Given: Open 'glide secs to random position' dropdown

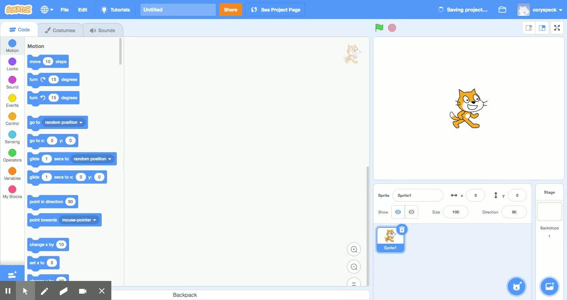Looking at the screenshot, I should tap(93, 159).
